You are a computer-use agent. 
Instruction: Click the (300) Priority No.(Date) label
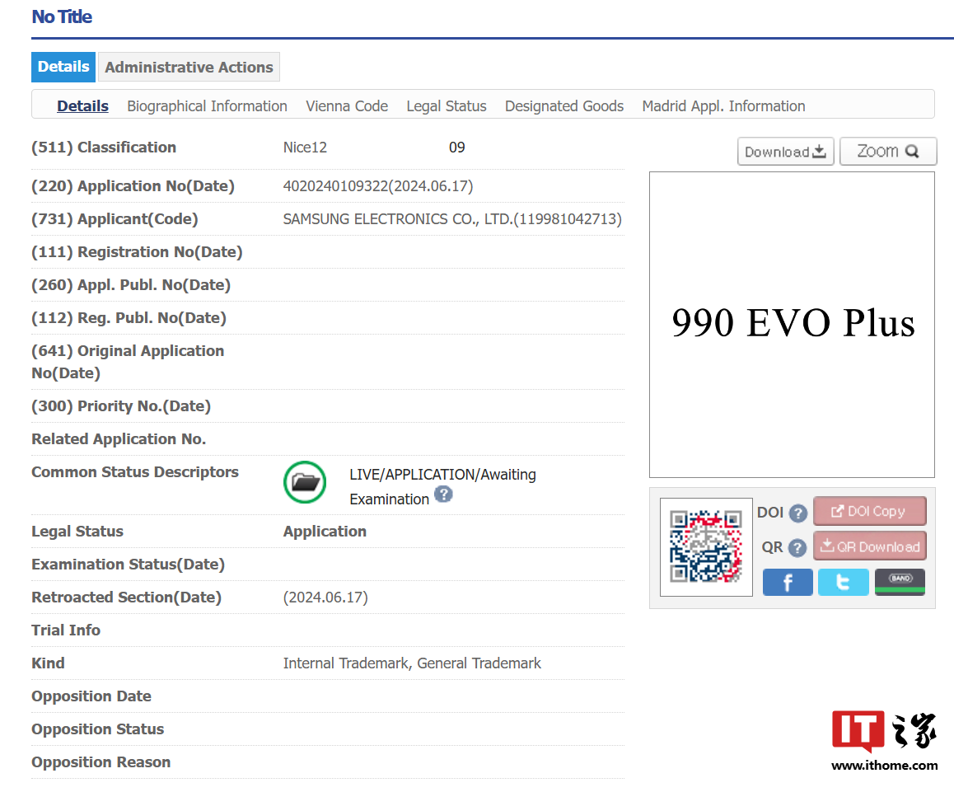pos(121,406)
